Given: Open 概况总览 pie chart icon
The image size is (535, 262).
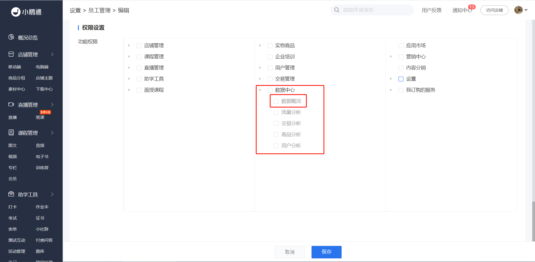Looking at the screenshot, I should [x=11, y=37].
